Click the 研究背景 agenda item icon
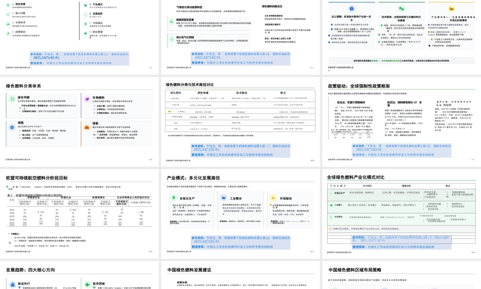 pyautogui.click(x=7, y=5)
